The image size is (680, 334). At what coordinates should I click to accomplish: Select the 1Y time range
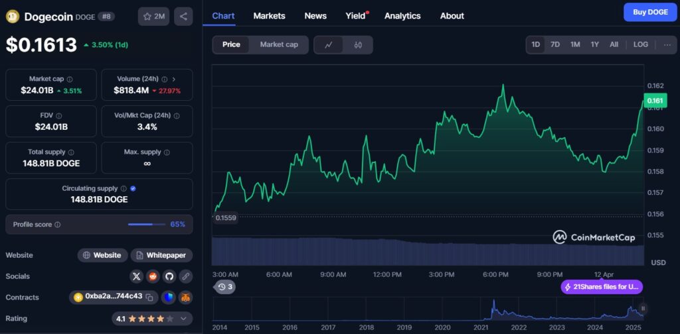594,44
